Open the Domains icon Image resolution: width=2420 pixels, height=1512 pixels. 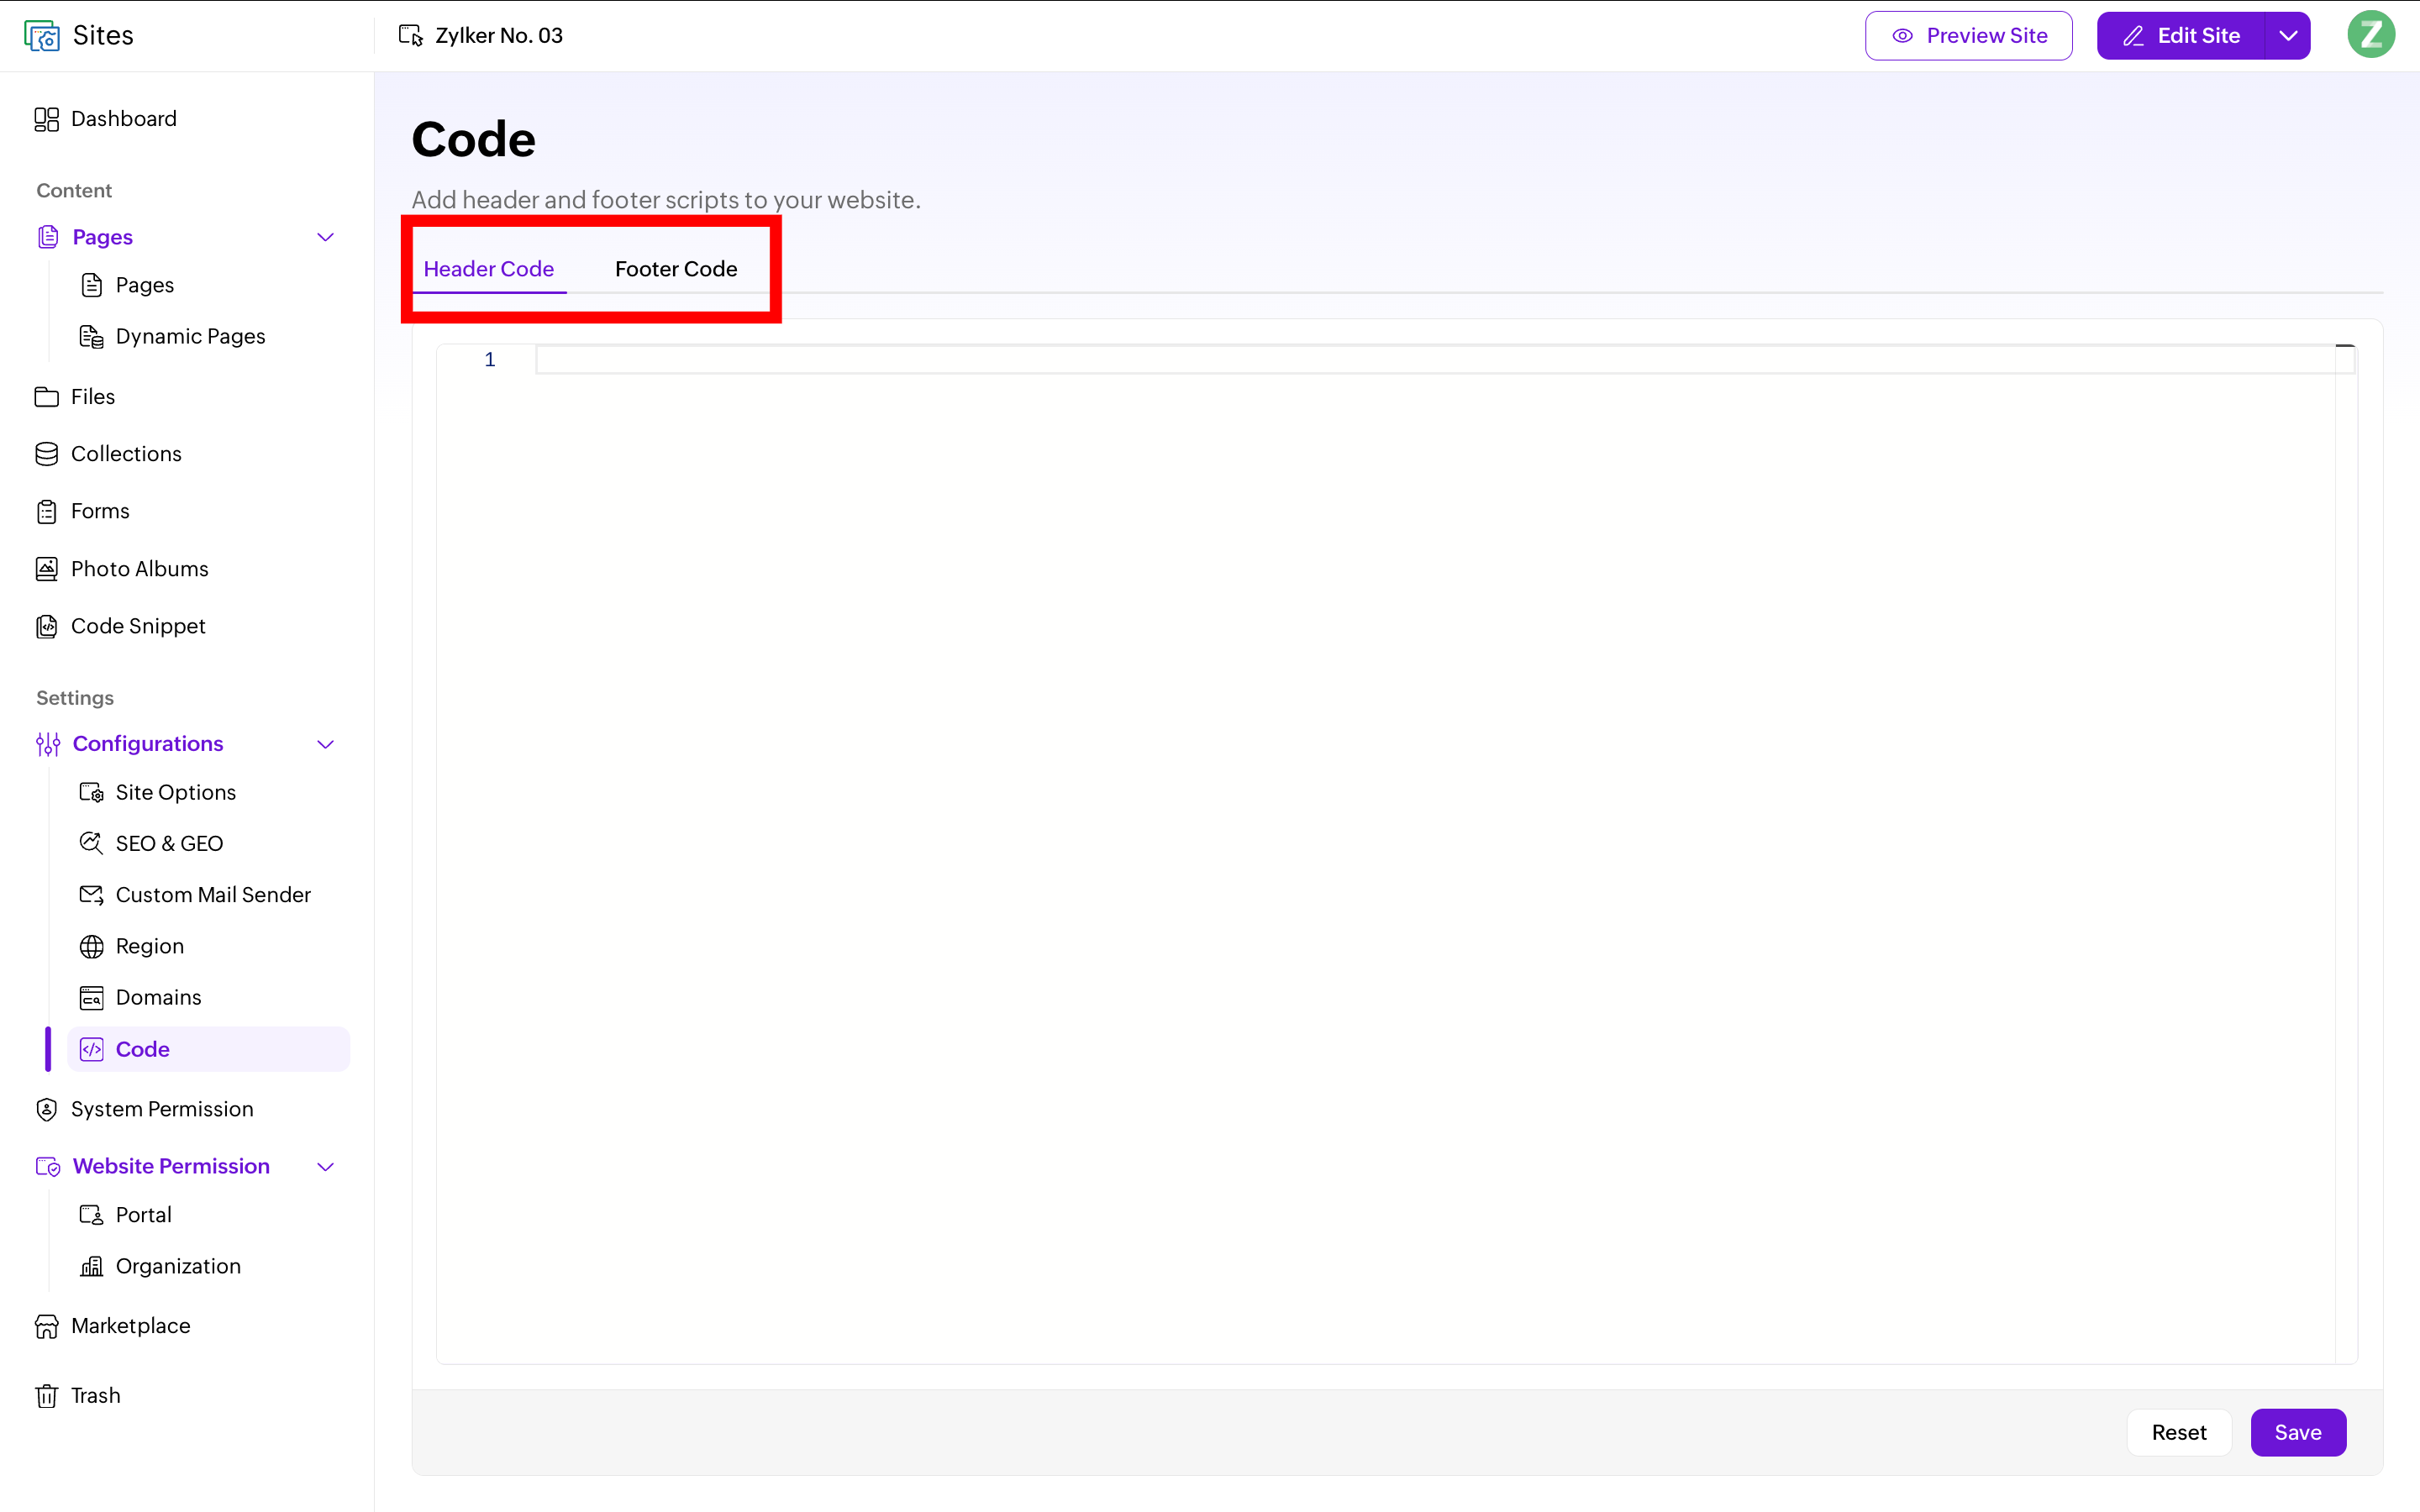tap(92, 998)
